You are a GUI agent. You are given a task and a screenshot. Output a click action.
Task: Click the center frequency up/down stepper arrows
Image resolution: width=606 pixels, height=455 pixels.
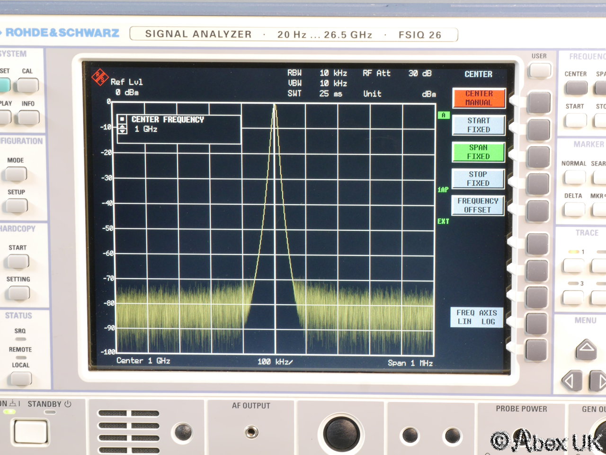click(122, 129)
